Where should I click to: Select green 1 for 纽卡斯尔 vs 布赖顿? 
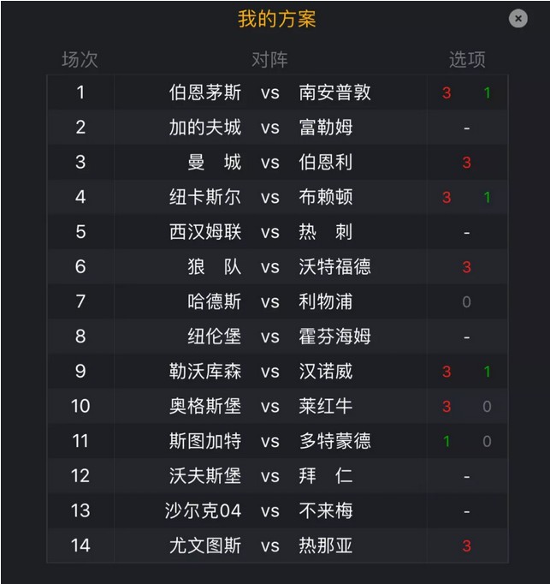pos(487,198)
